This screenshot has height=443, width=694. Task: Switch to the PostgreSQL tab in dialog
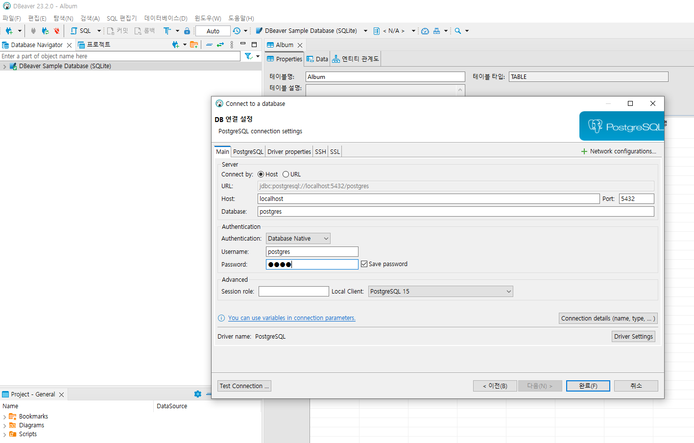[248, 152]
